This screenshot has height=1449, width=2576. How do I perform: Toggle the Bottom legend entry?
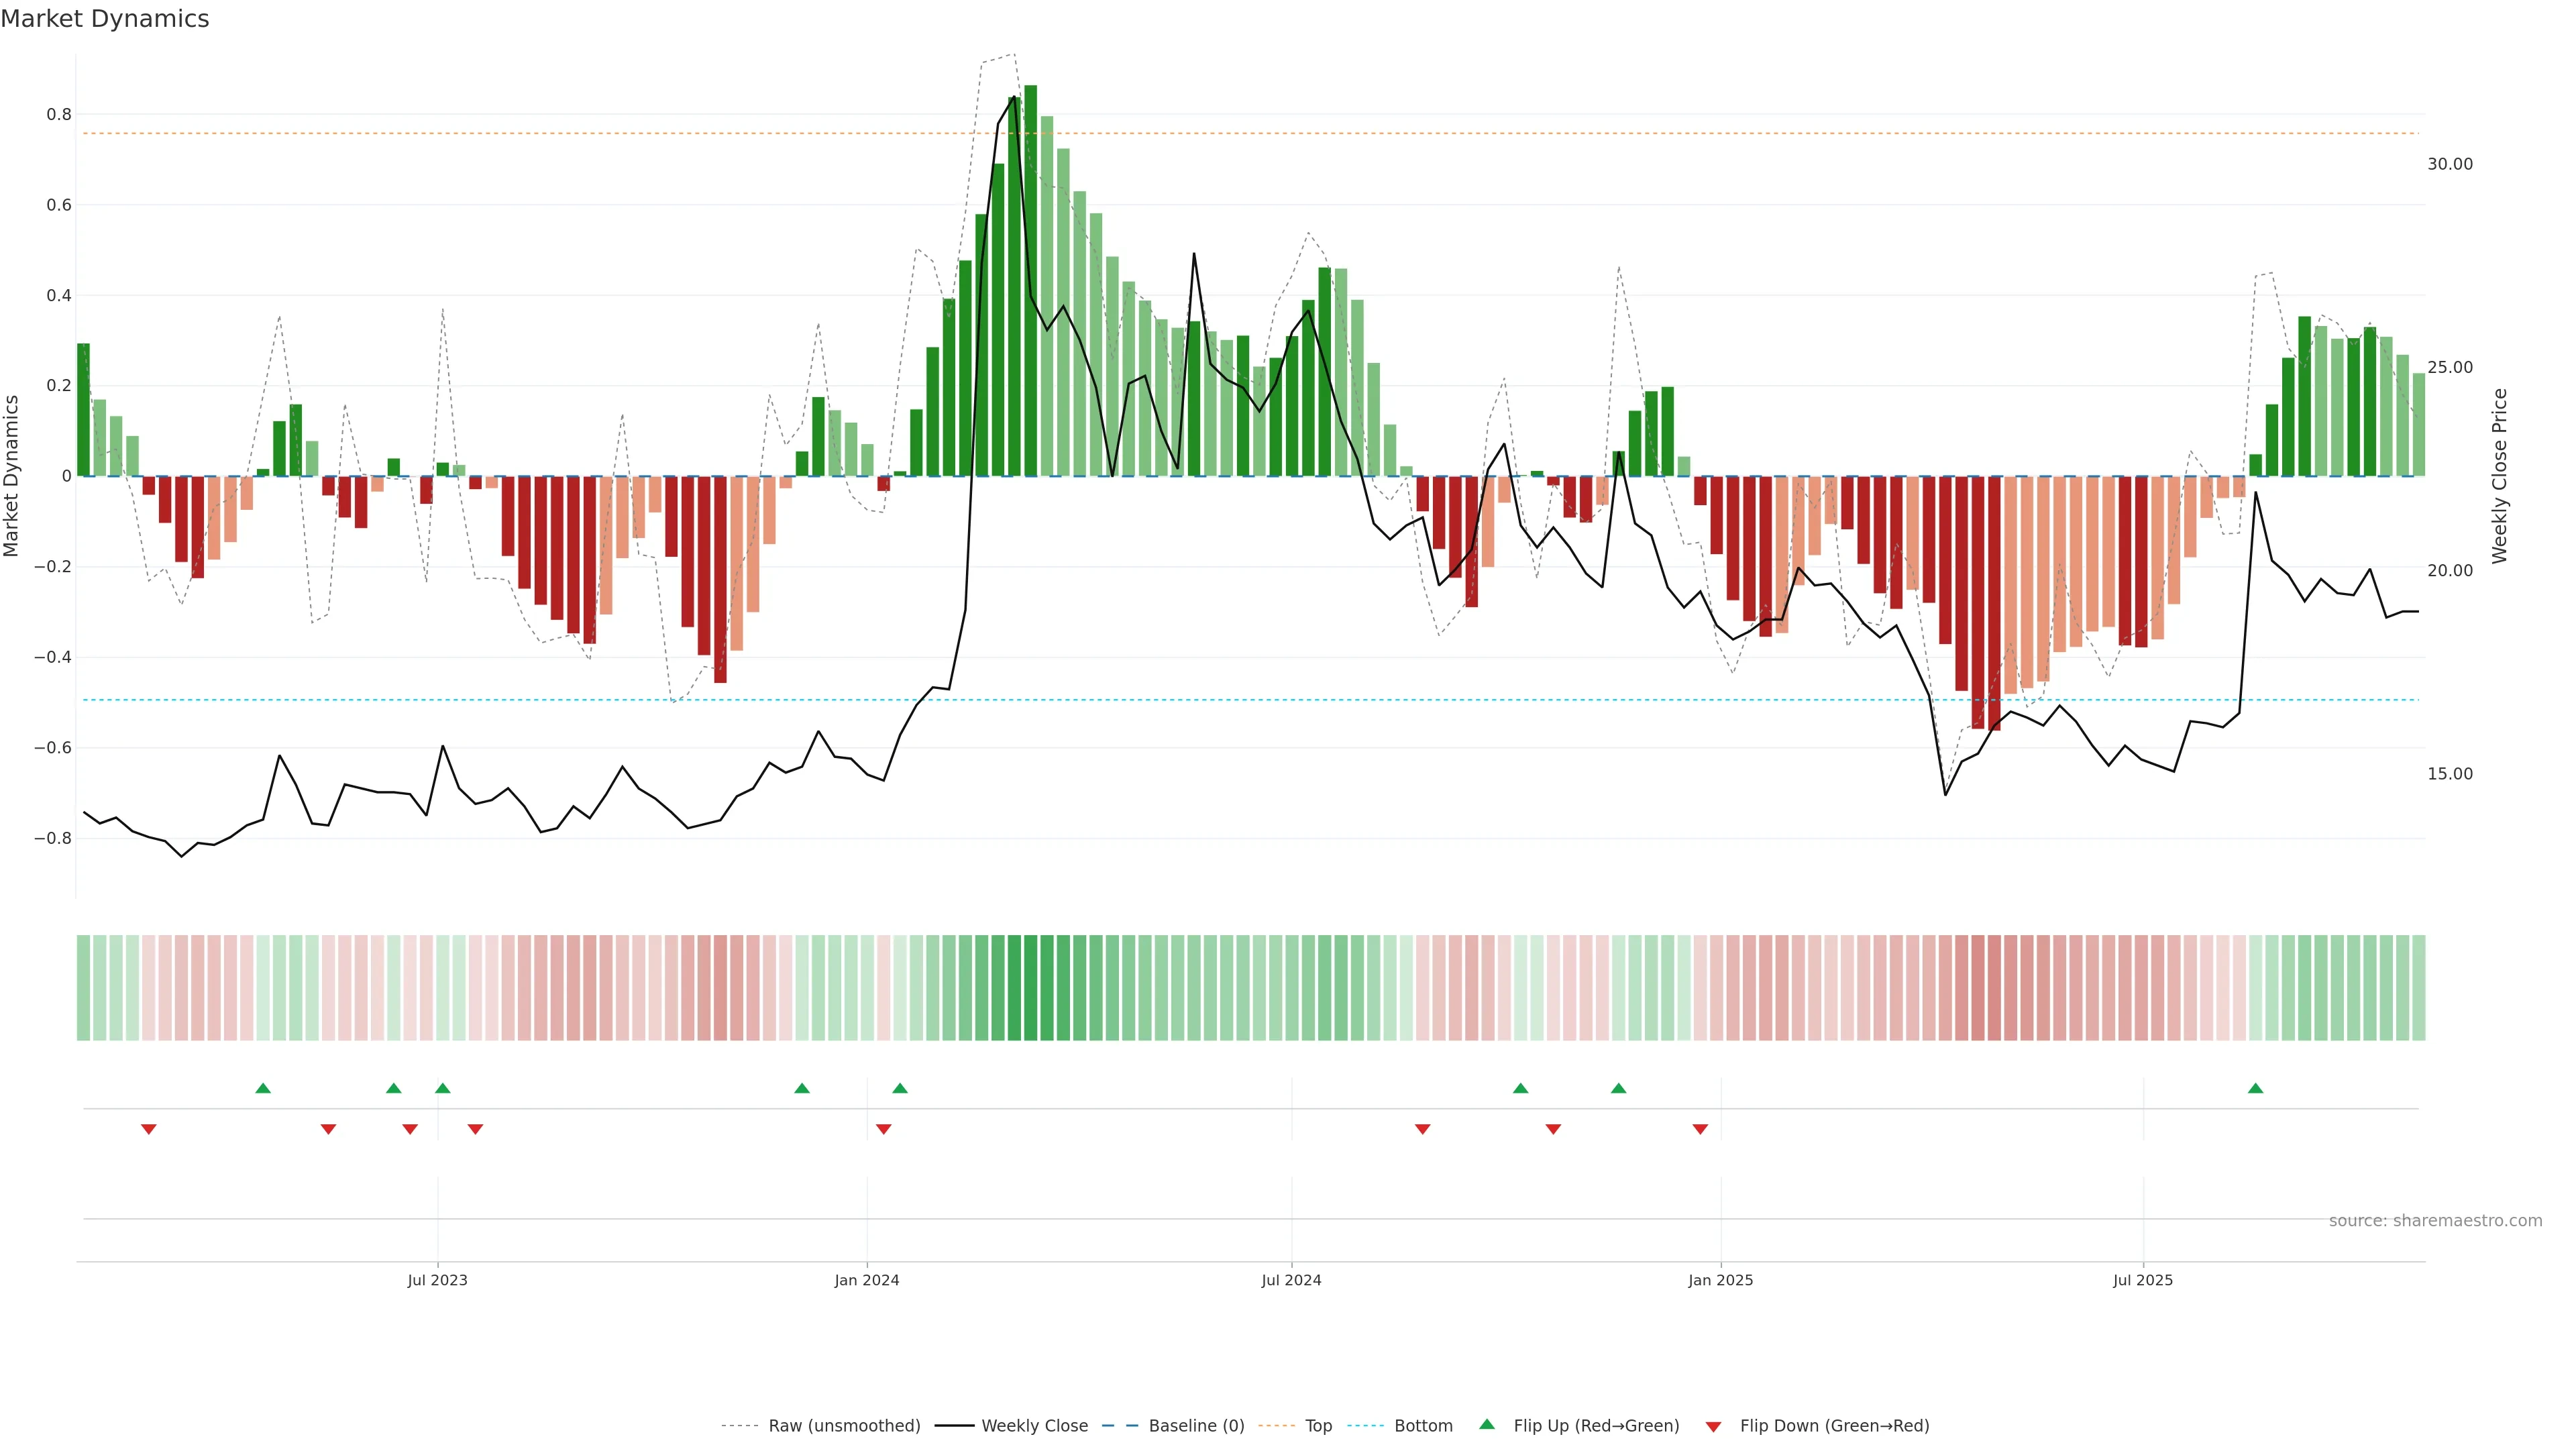tap(1423, 1425)
